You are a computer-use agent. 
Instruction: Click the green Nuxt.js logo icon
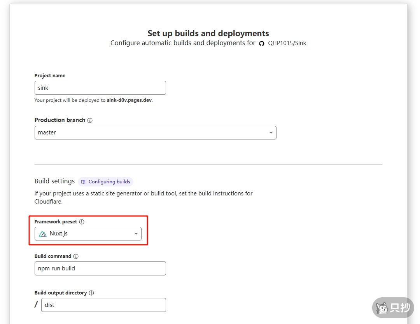coord(43,234)
